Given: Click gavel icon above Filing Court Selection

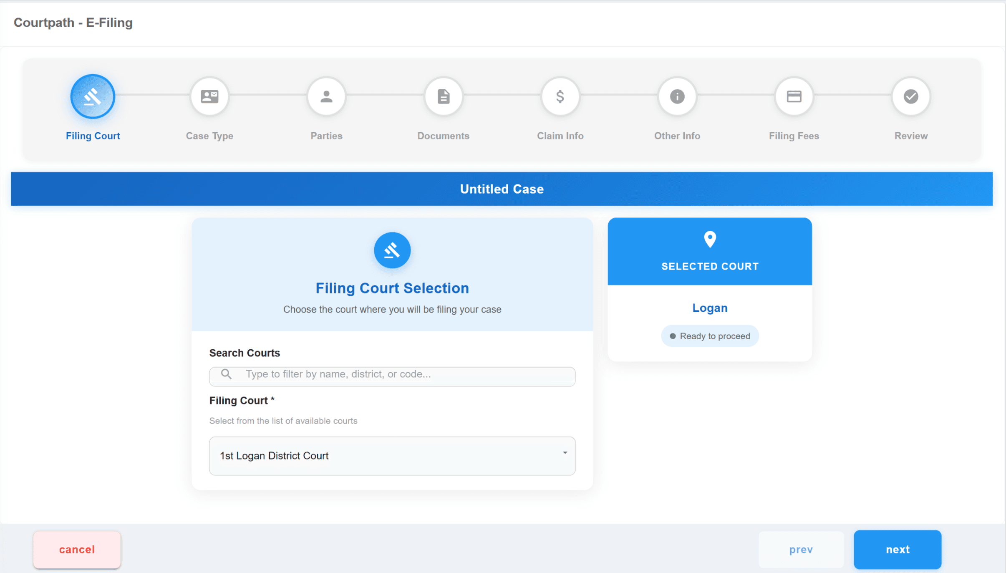Looking at the screenshot, I should pos(392,250).
